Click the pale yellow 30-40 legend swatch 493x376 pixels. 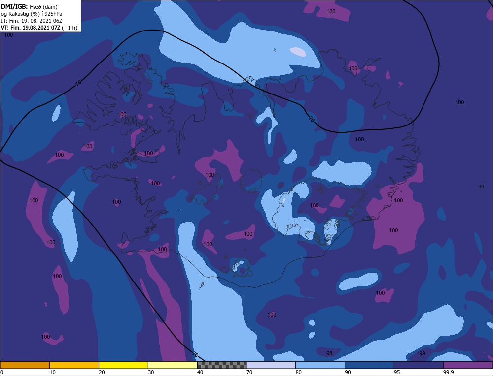click(x=173, y=365)
